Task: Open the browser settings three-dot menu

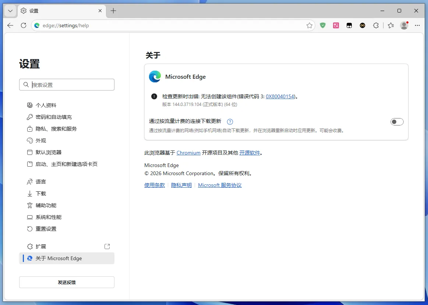Action: coord(417,25)
